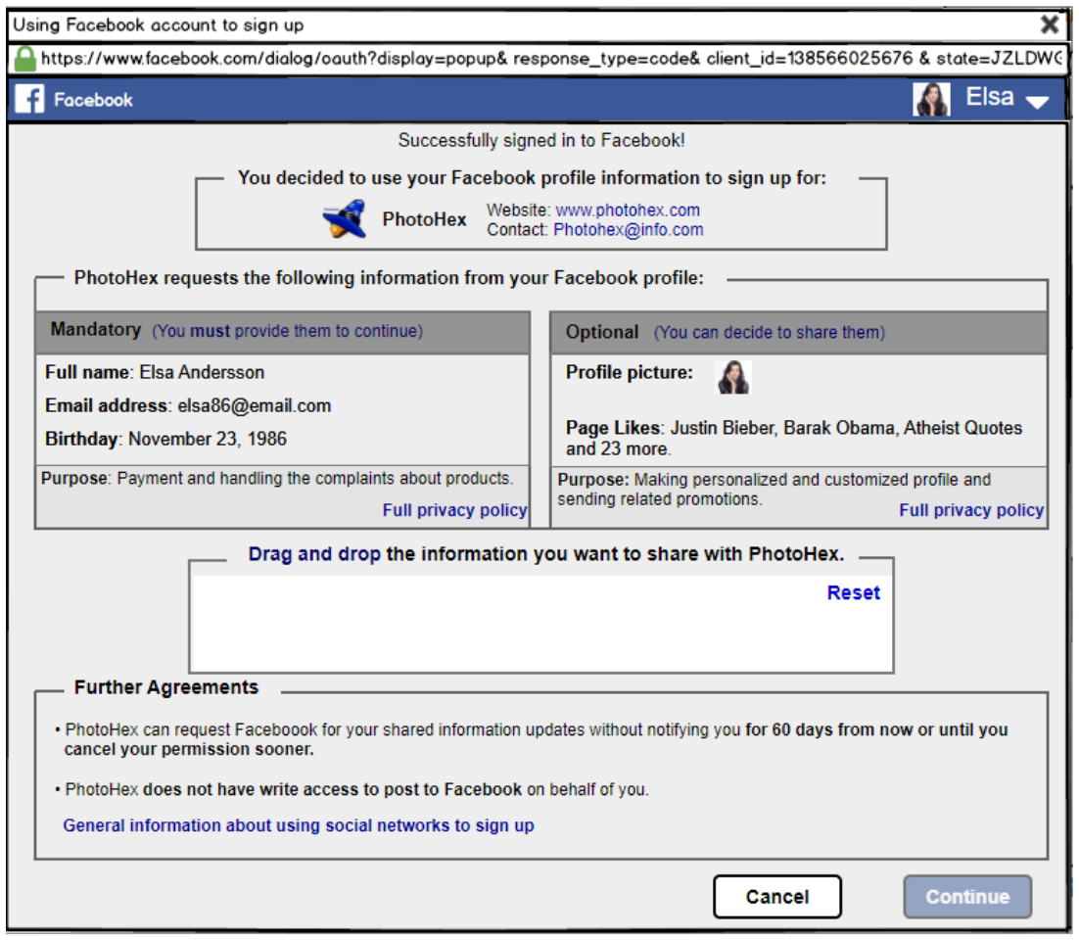Click the Birthday November 23, 1986 entry
The width and height of the screenshot is (1079, 940).
point(165,439)
